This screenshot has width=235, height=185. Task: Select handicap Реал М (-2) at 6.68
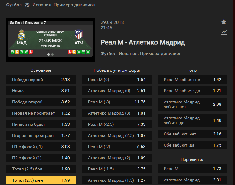click(x=117, y=147)
